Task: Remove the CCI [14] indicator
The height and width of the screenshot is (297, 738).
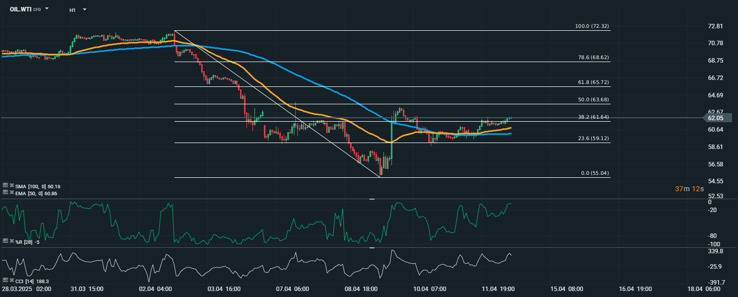Action: (x=11, y=281)
